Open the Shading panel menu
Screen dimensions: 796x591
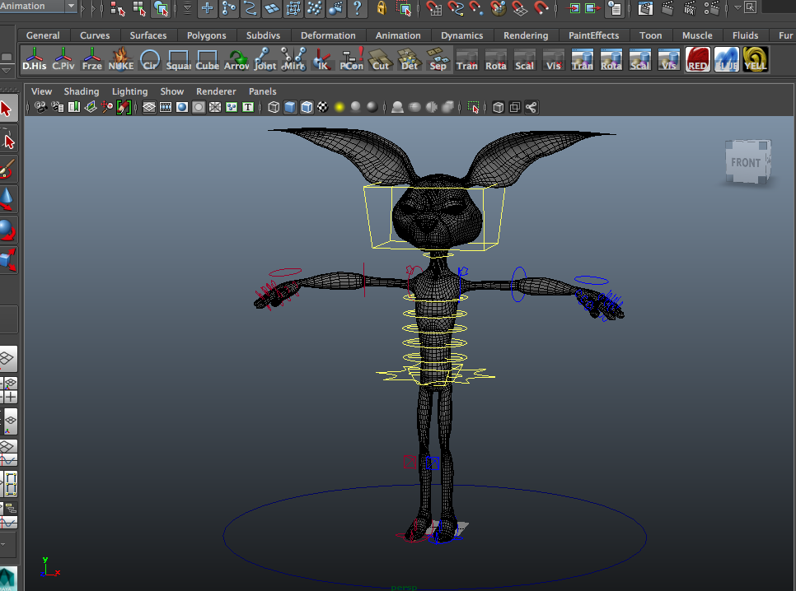[82, 91]
